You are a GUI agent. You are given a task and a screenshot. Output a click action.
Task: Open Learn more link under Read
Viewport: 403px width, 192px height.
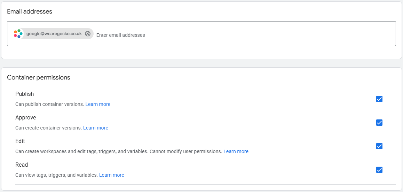tap(112, 175)
